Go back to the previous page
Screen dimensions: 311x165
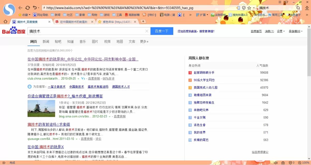pyautogui.click(x=20, y=8)
